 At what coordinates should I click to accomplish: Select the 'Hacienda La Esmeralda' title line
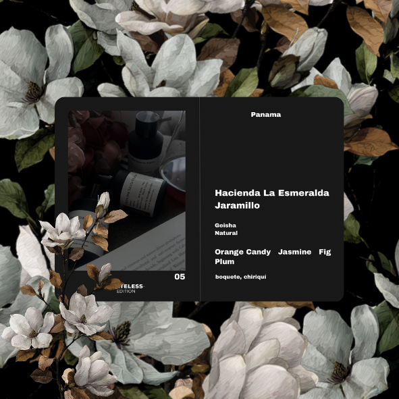pyautogui.click(x=272, y=193)
